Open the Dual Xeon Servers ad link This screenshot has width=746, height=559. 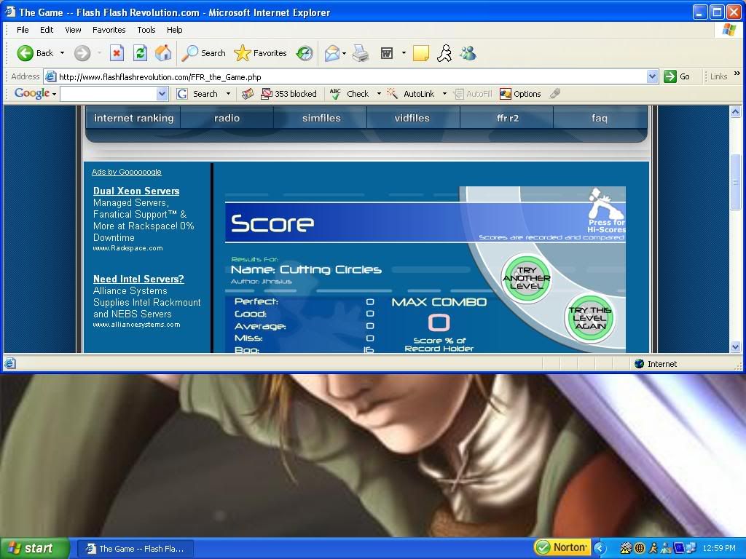[x=136, y=191]
